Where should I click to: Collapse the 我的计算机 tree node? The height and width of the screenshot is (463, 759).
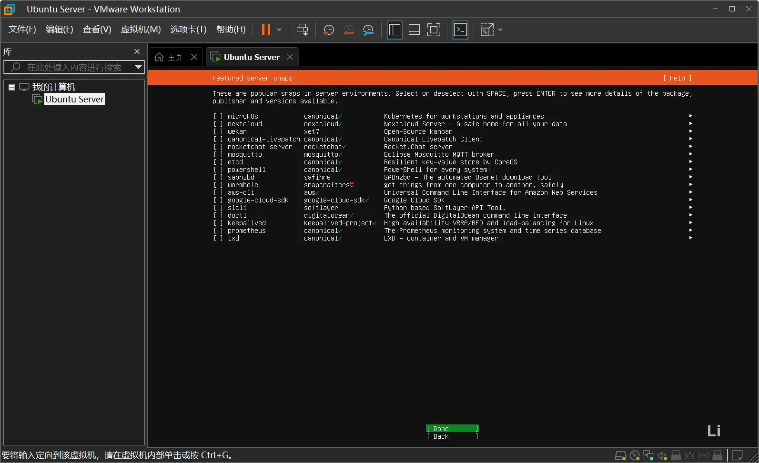click(x=11, y=87)
